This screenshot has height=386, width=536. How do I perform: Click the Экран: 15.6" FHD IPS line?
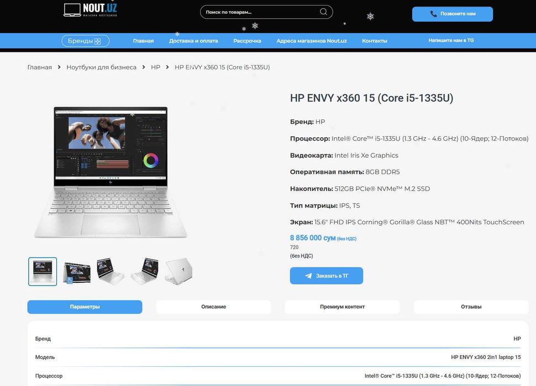(x=407, y=222)
